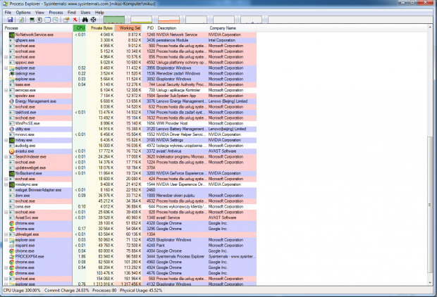
Task: Open the Process menu
Action: (x=56, y=13)
